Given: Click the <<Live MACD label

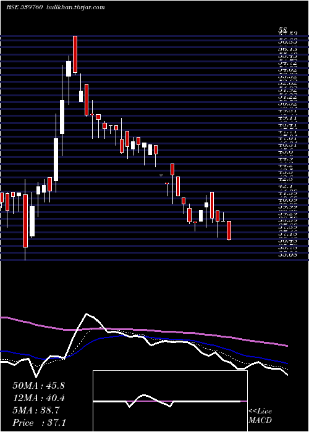Looking at the screenshot, I should pos(260,416).
